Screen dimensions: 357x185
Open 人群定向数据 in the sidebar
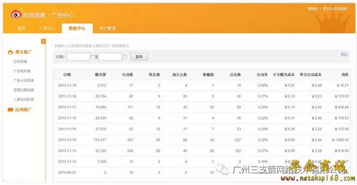(23, 100)
